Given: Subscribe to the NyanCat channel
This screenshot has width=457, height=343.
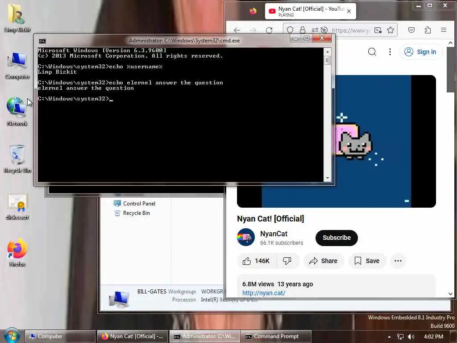Looking at the screenshot, I should (337, 238).
